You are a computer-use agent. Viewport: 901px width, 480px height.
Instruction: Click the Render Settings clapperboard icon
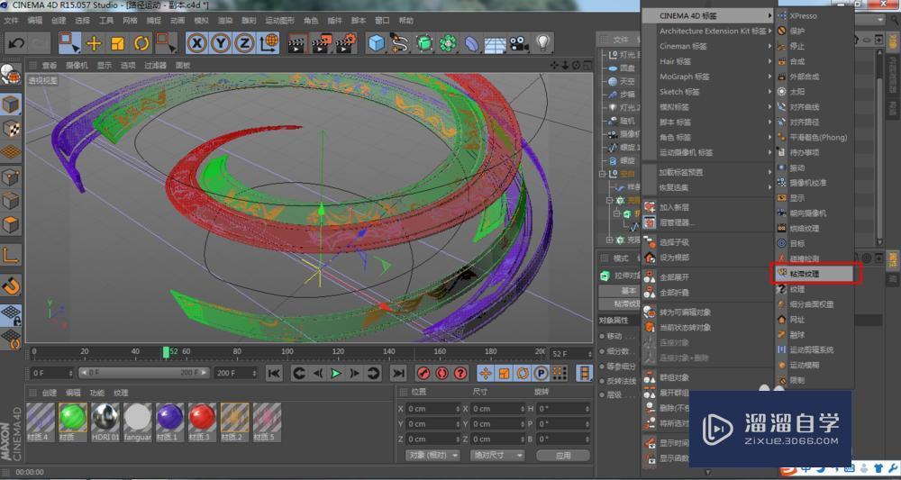[347, 42]
